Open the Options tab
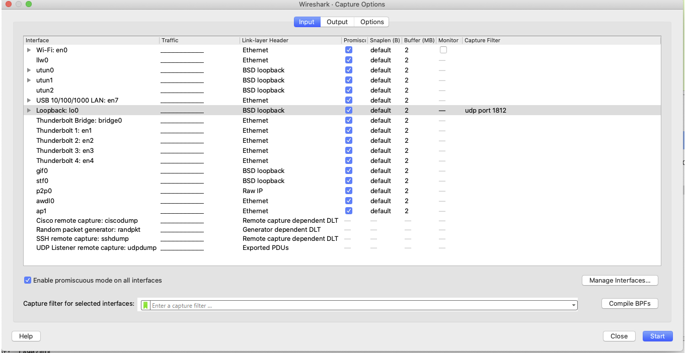The height and width of the screenshot is (353, 685). (371, 22)
